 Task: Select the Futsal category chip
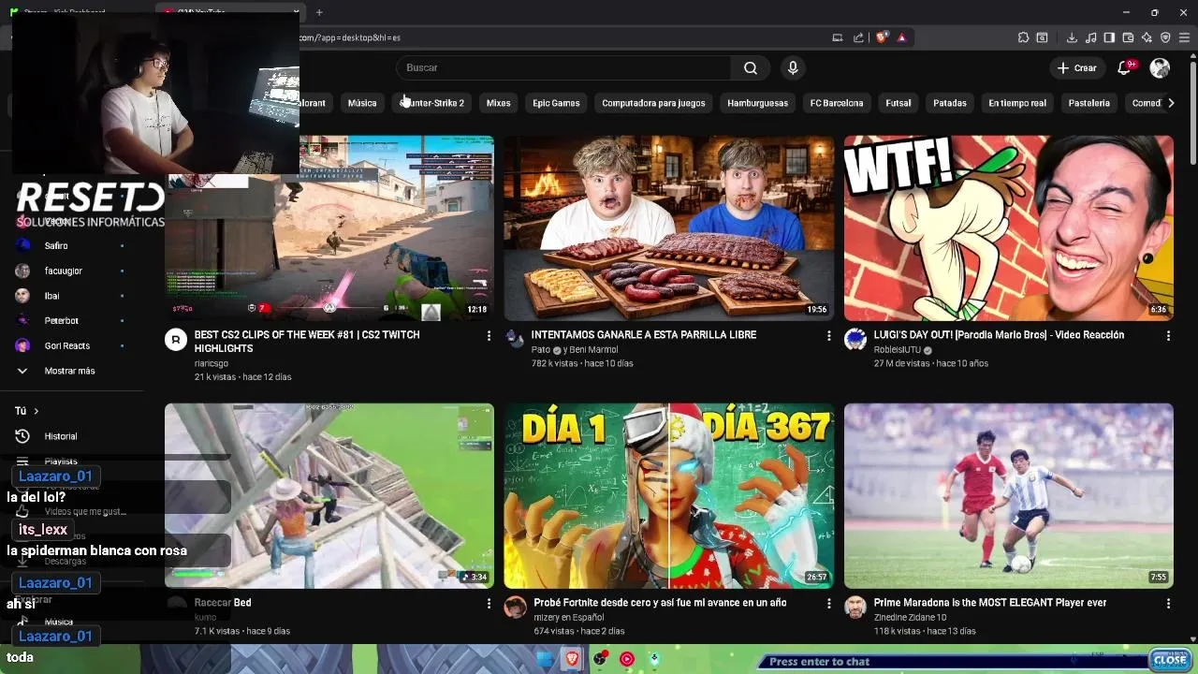pyautogui.click(x=898, y=103)
